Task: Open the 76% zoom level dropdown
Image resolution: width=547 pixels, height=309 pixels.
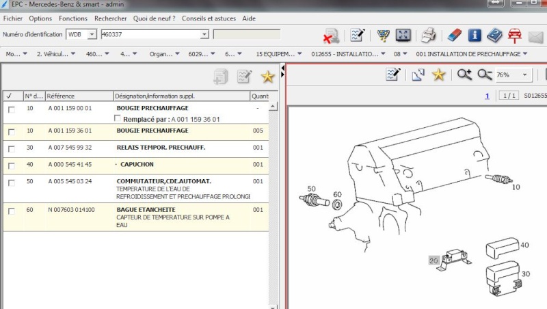Action: click(x=524, y=75)
